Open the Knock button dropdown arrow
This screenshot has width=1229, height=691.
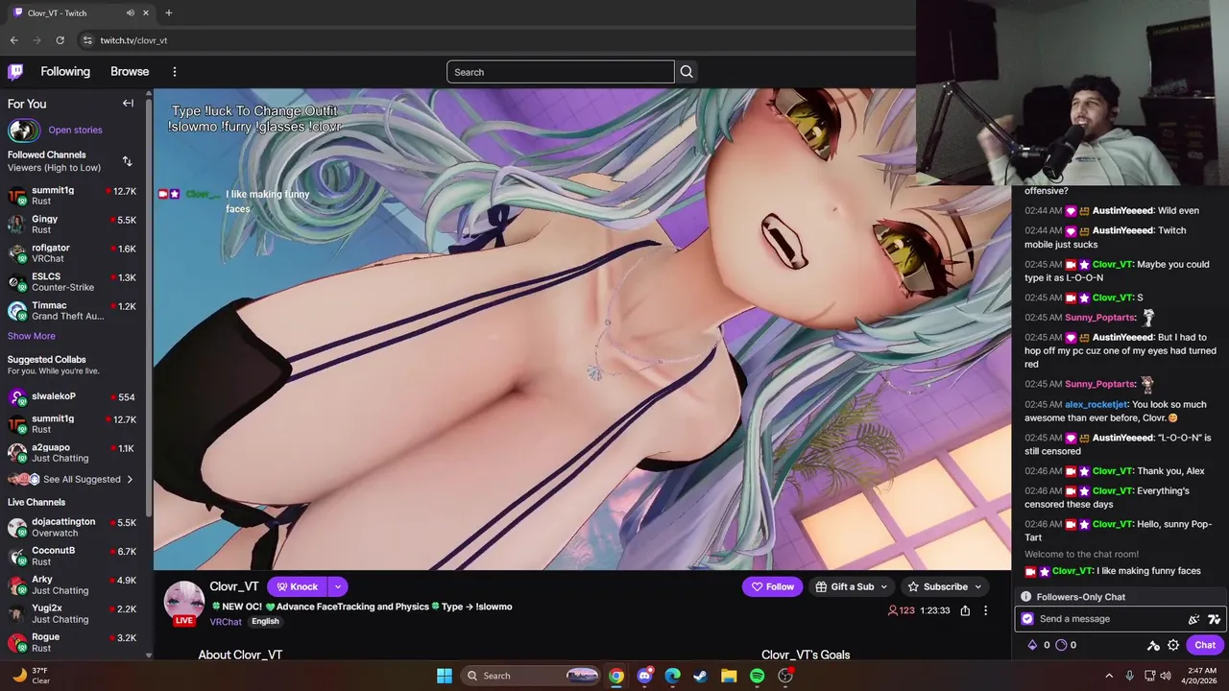click(x=337, y=586)
